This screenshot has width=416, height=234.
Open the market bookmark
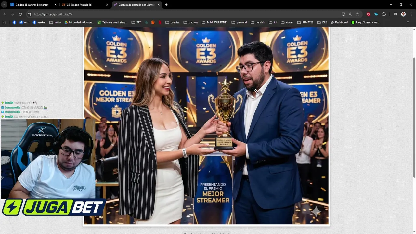39,22
